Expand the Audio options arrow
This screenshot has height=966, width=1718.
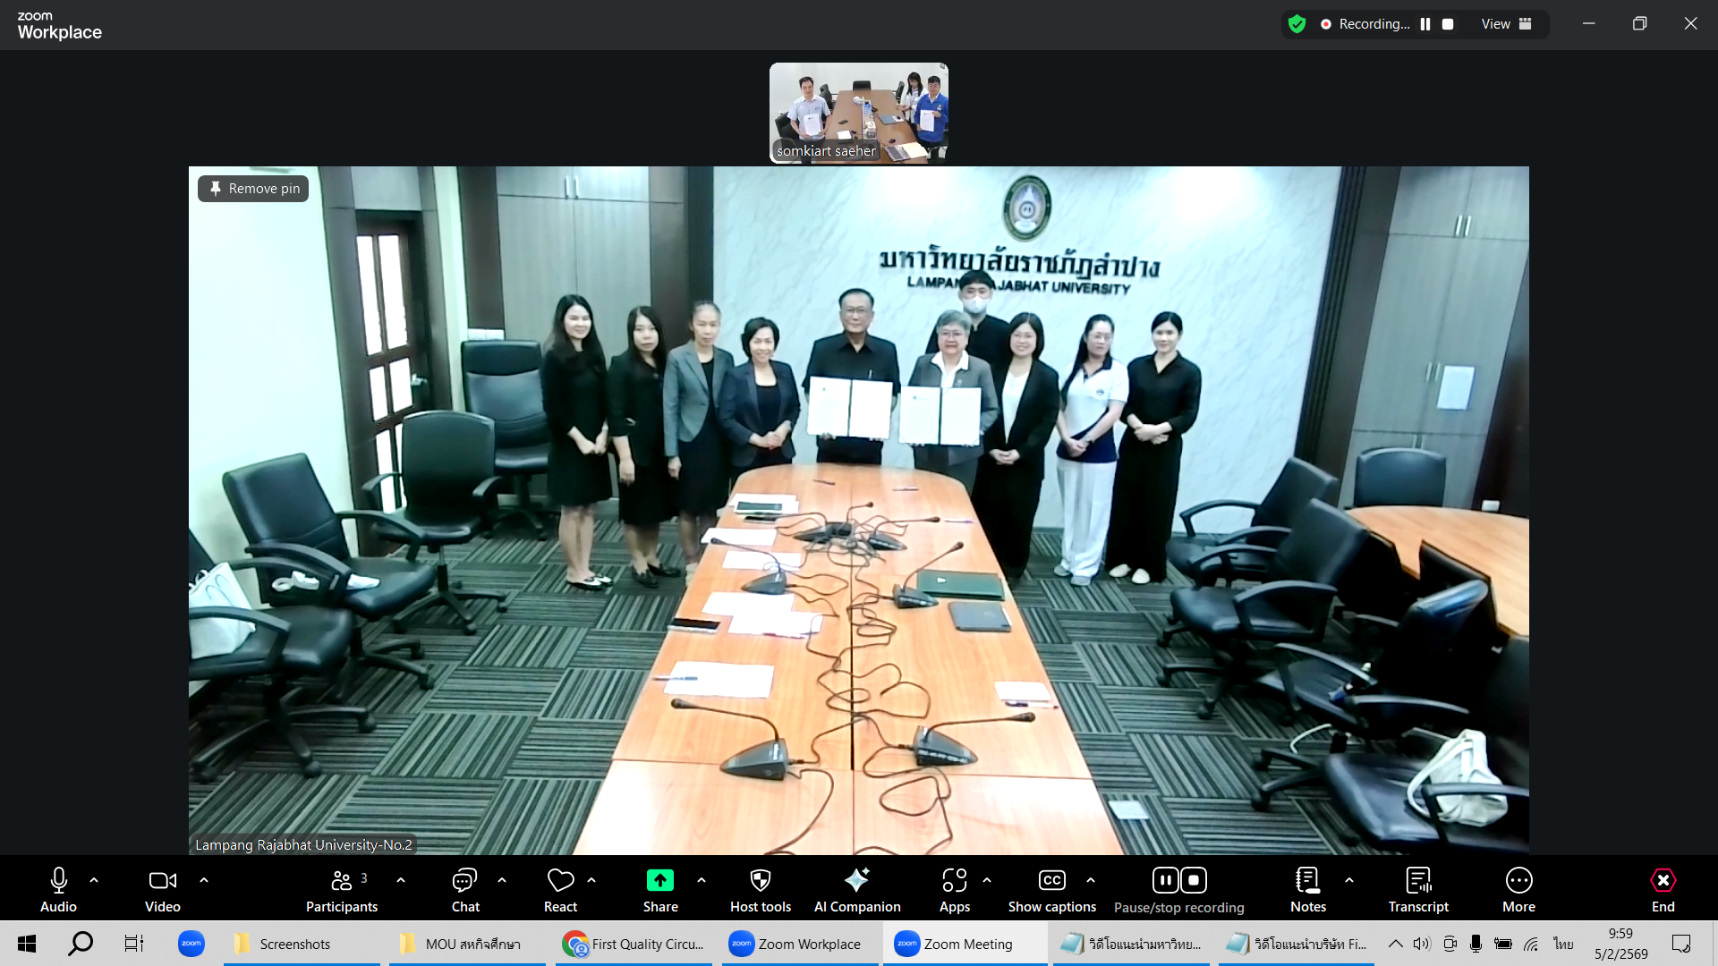tap(94, 880)
